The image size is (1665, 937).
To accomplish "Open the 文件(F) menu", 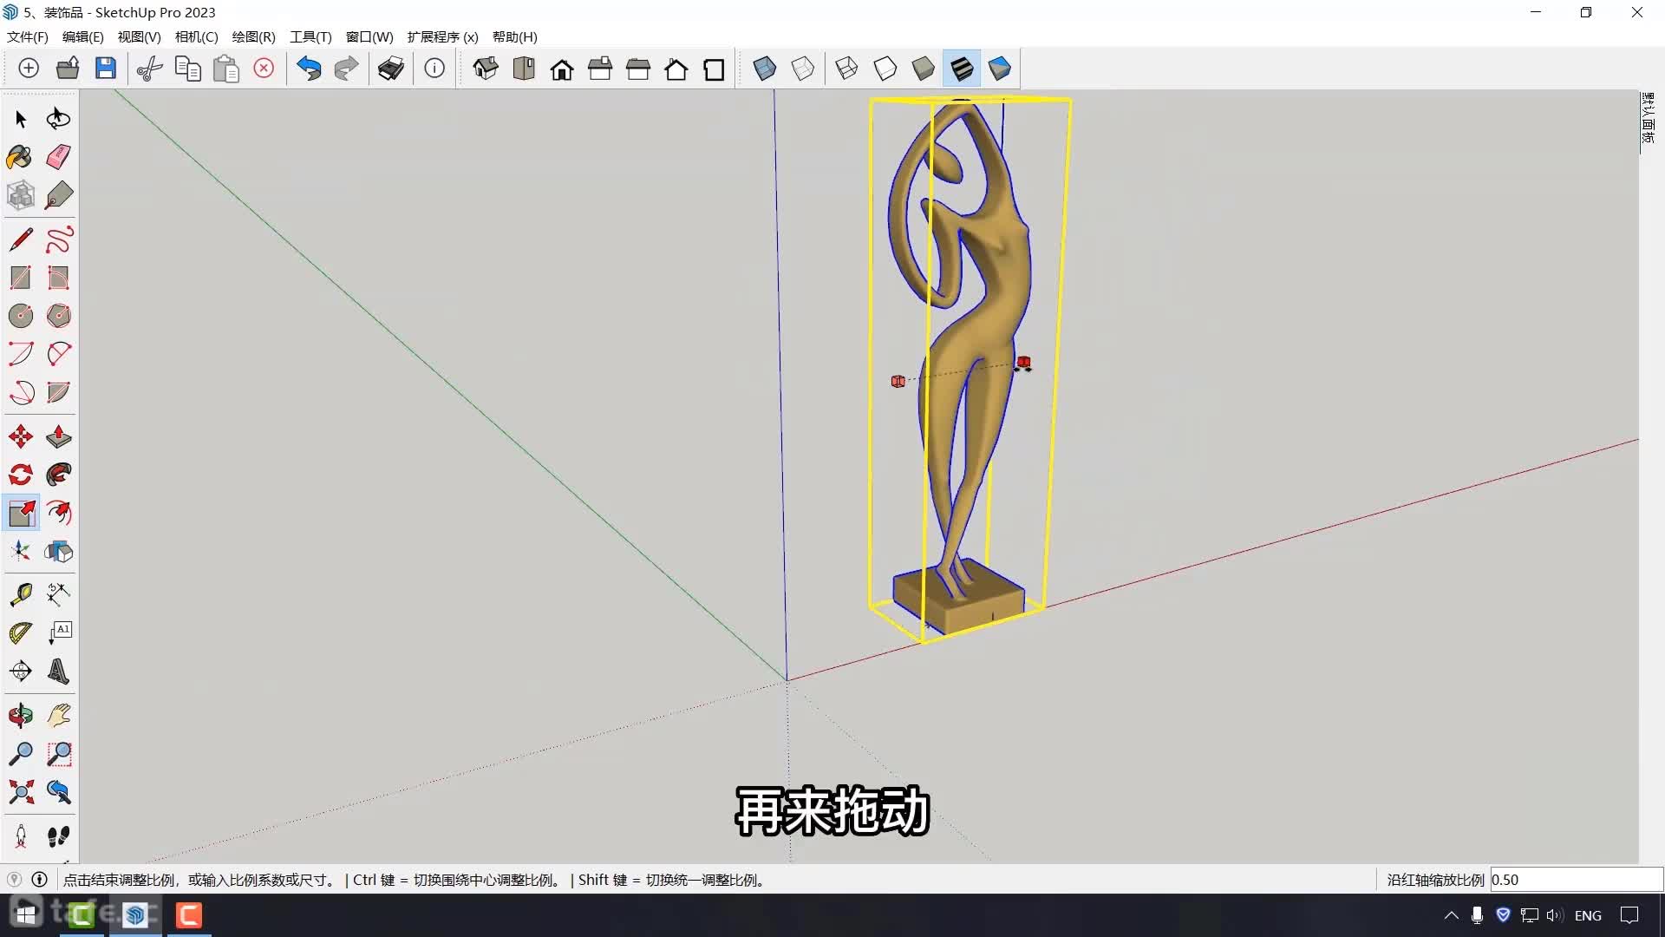I will (x=28, y=37).
